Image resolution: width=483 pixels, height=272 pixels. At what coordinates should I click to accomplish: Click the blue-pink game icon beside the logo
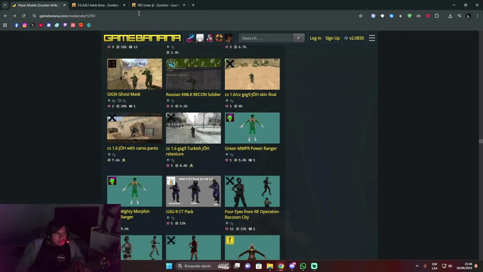pos(190,38)
